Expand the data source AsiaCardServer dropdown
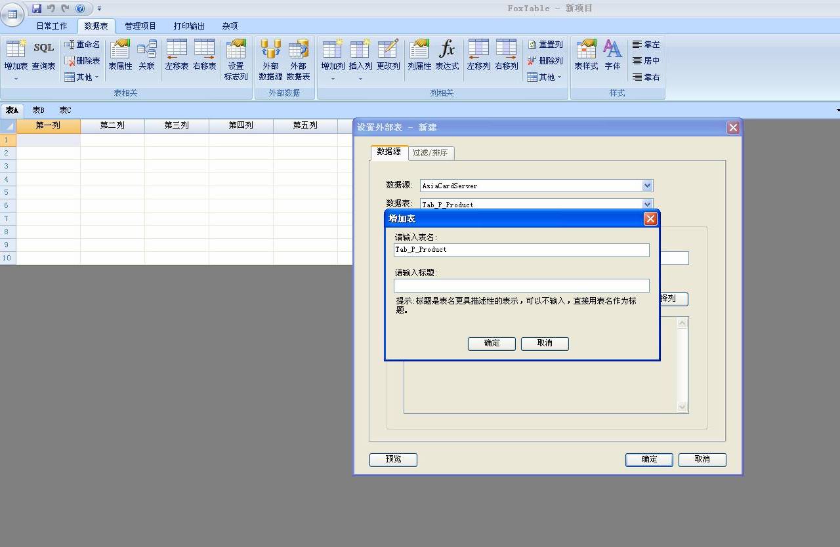 tap(647, 186)
